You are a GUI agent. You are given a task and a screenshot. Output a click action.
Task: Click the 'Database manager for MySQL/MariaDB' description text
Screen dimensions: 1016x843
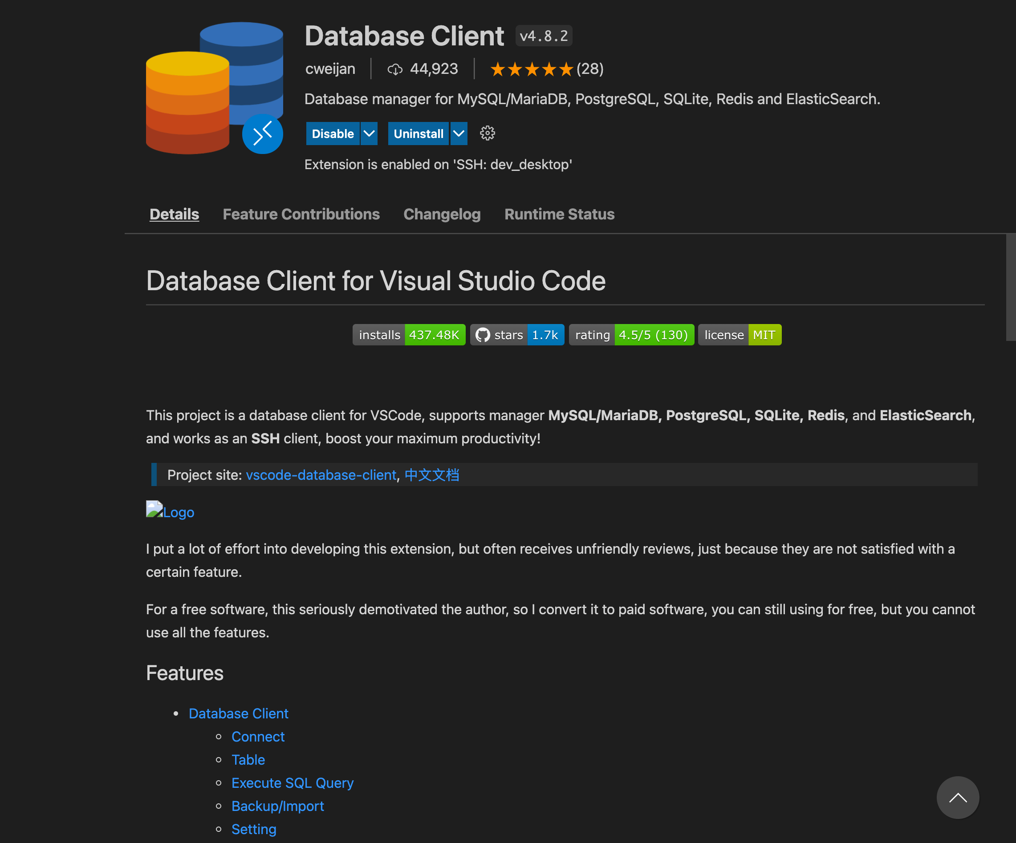(592, 99)
